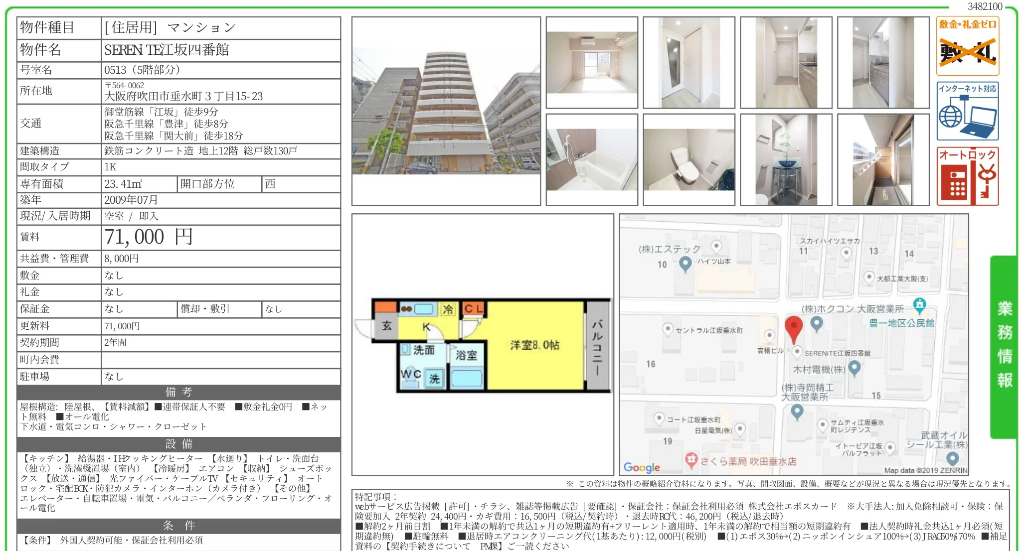
Task: Click the 敷金・礼金ゼロ badge icon
Action: tap(967, 46)
